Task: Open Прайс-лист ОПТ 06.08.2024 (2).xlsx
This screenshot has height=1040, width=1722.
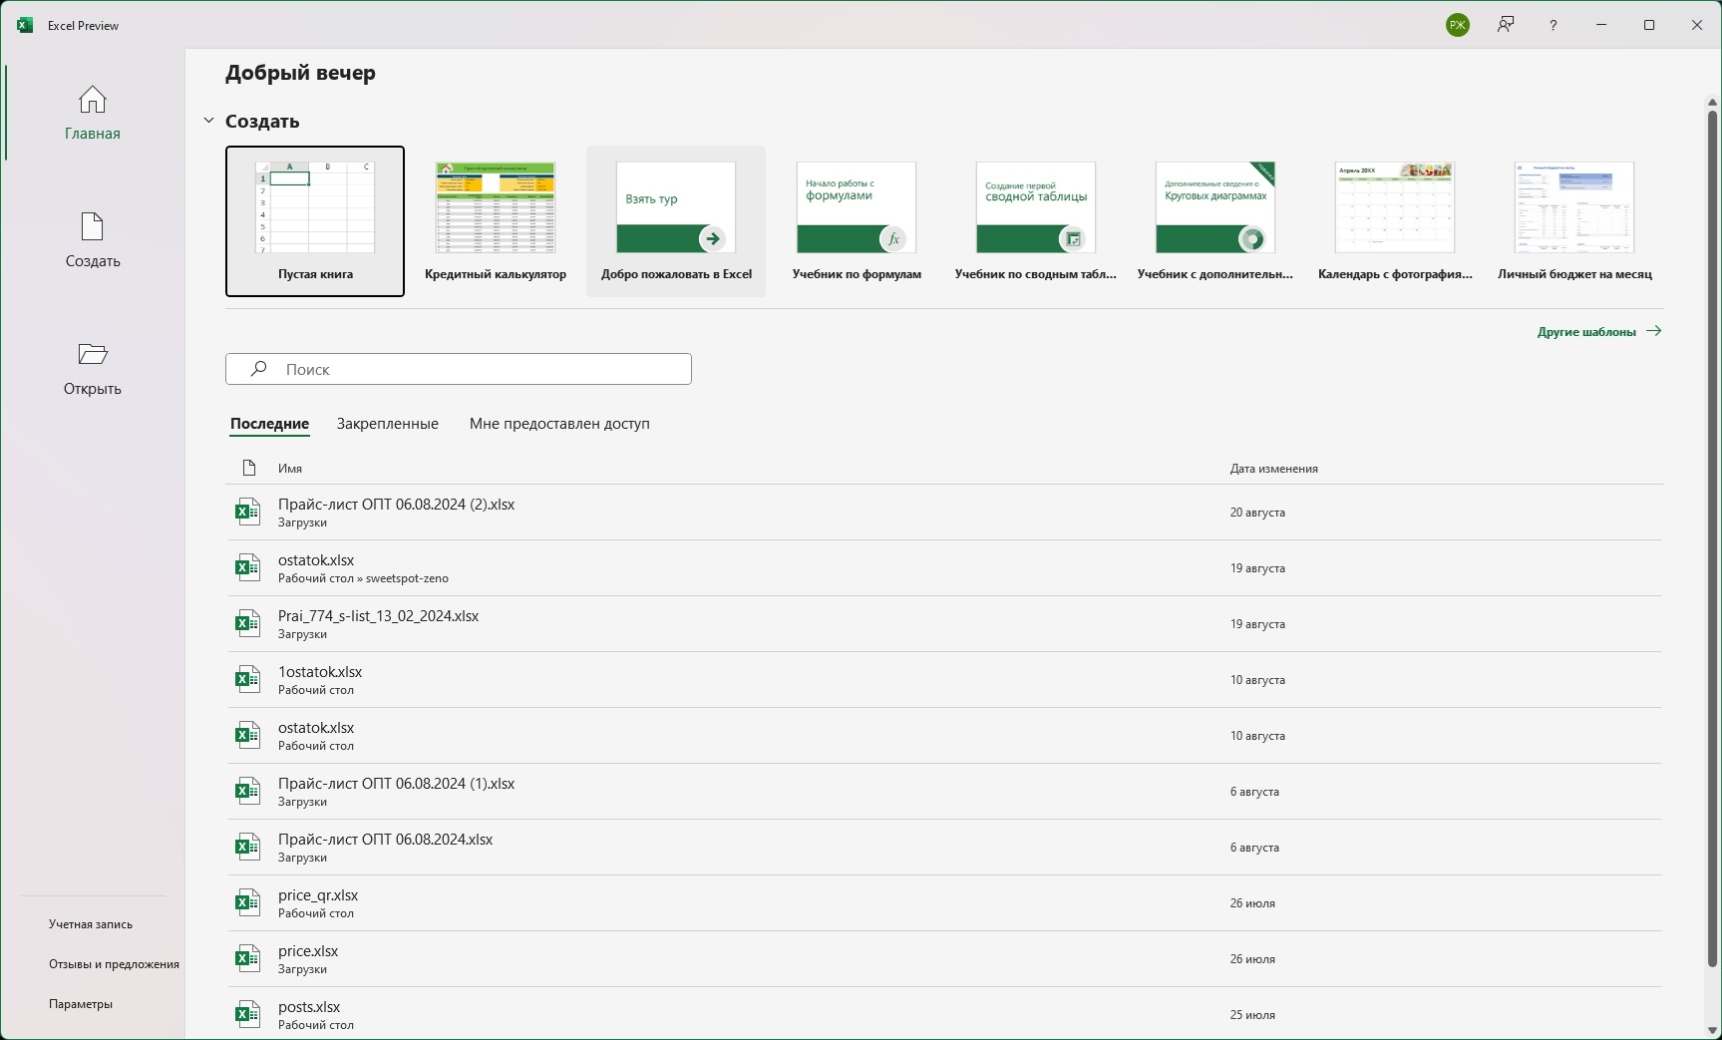Action: (x=944, y=513)
